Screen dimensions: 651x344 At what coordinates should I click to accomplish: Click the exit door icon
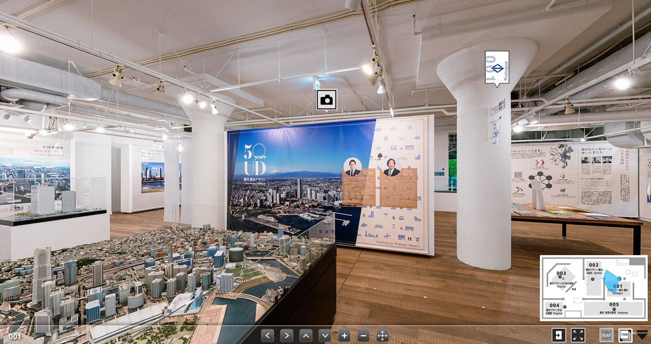[x=559, y=335]
